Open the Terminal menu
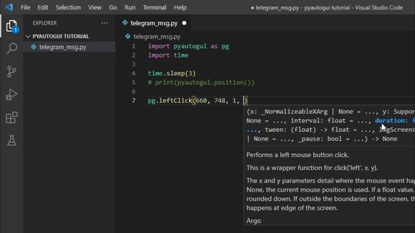415x233 pixels. coord(154,7)
